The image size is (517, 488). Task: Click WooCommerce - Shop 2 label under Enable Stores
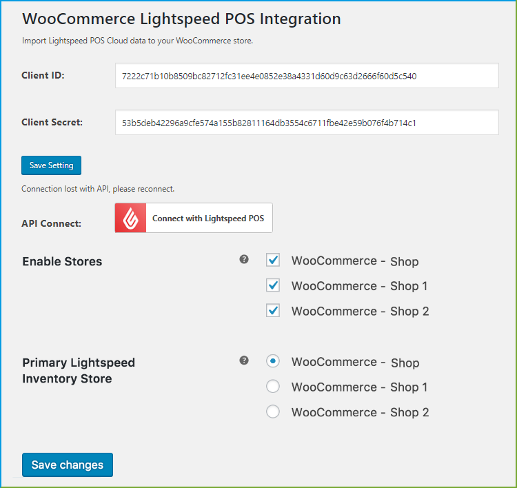(360, 312)
